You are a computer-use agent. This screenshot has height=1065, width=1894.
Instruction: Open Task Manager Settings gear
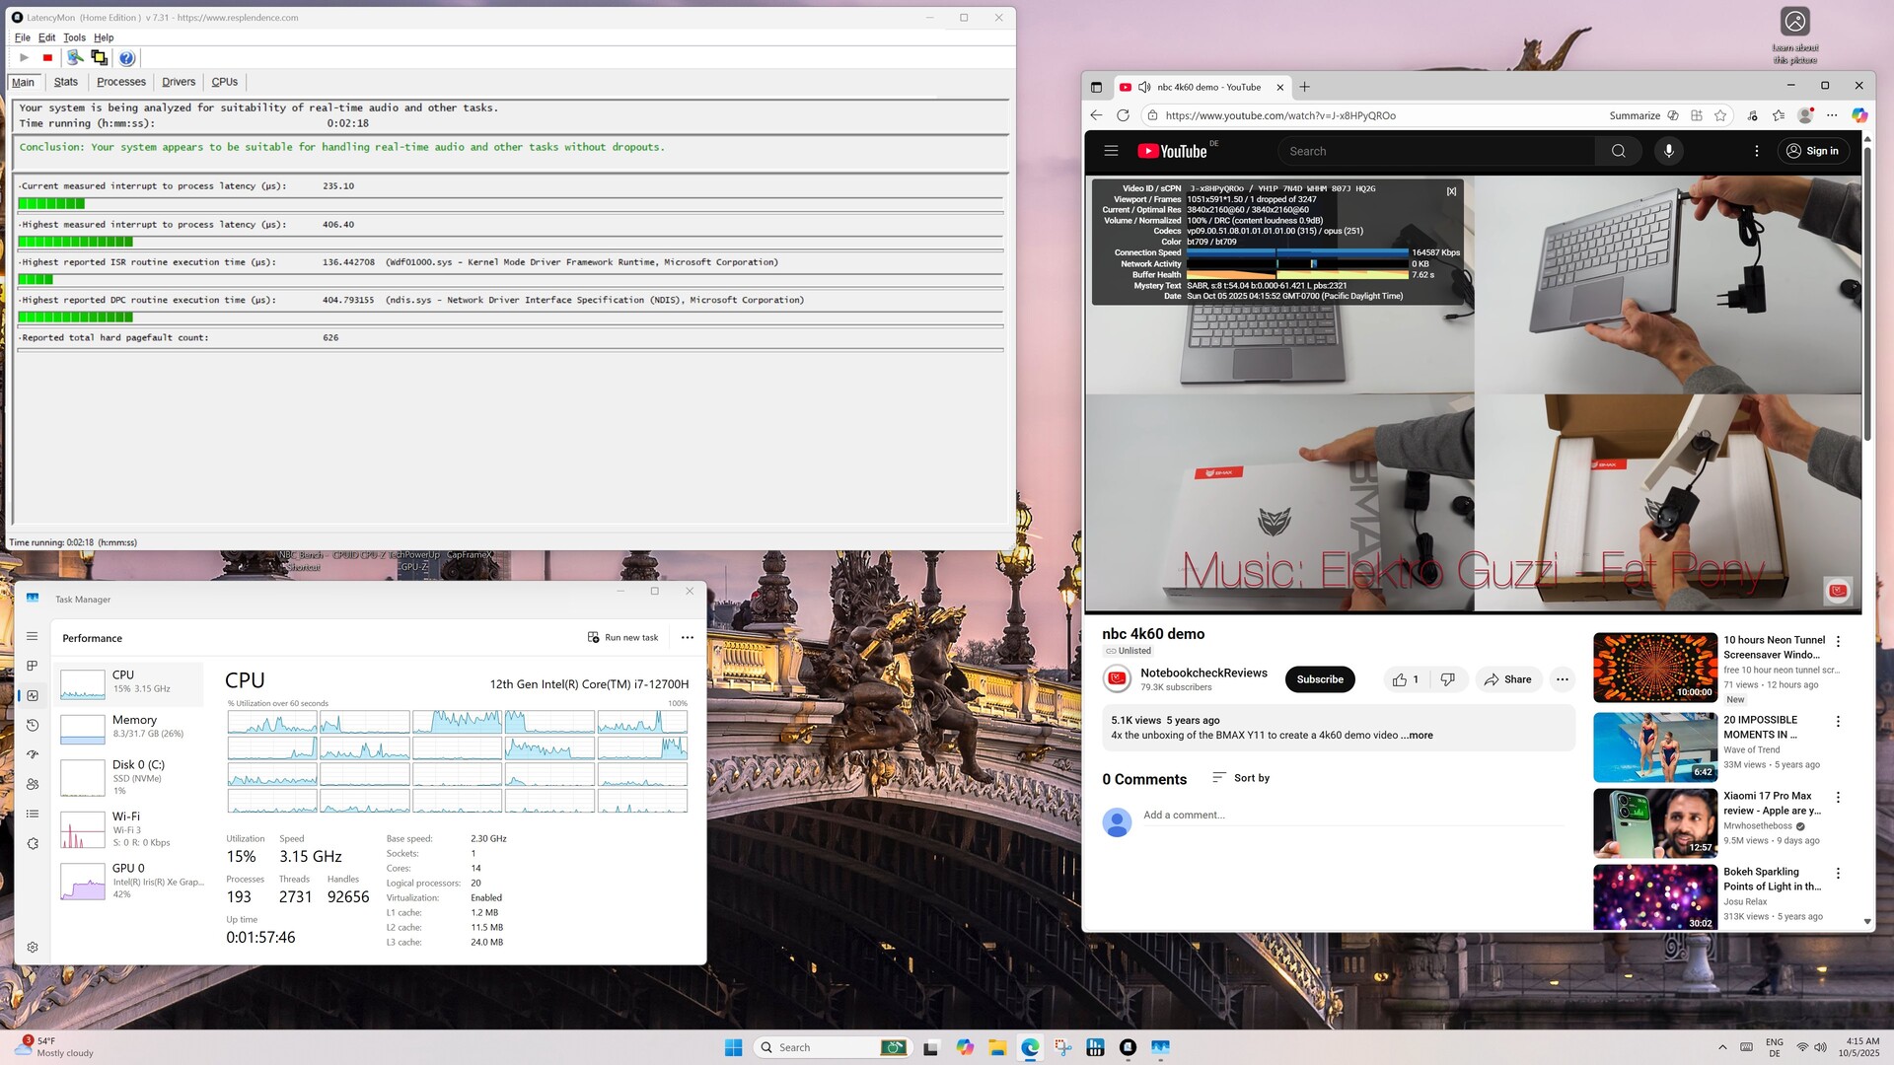click(33, 947)
